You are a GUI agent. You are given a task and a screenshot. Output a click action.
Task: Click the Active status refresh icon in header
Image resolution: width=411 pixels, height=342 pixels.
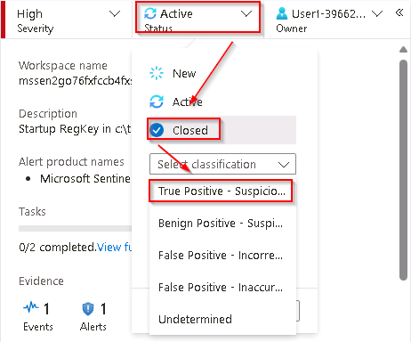150,13
